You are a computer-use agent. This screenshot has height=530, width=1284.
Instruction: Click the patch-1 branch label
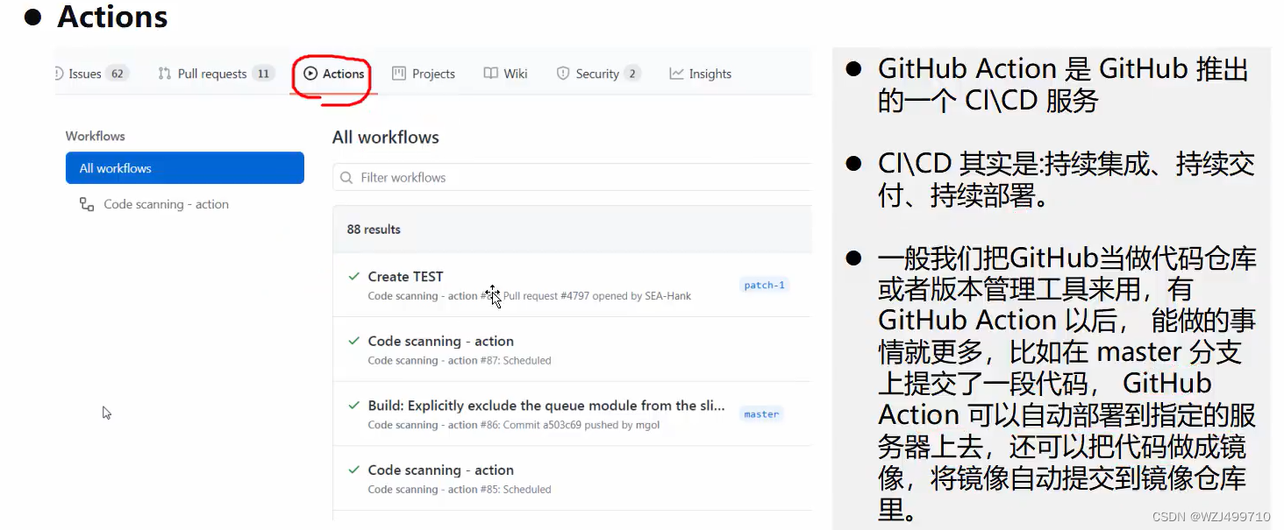(764, 285)
